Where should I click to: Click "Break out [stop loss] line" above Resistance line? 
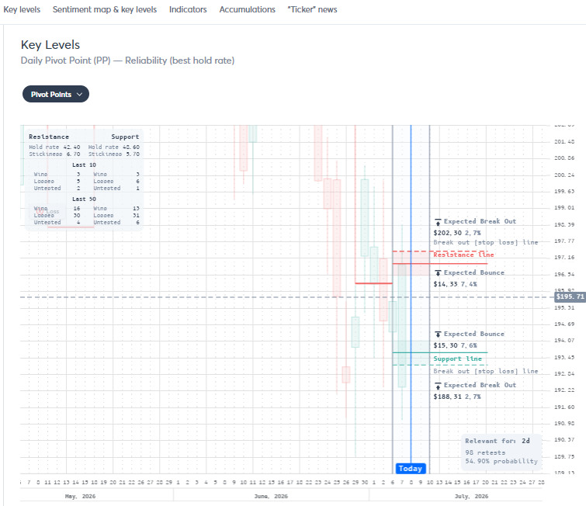[485, 243]
